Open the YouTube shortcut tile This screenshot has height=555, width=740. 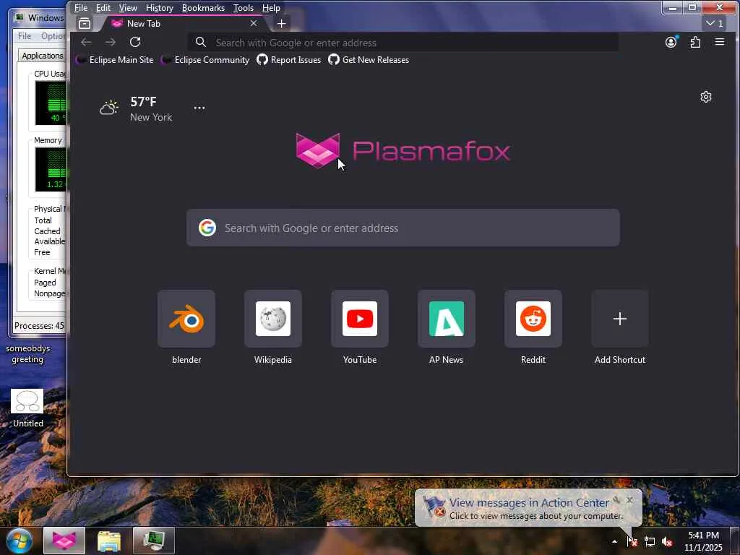point(360,319)
